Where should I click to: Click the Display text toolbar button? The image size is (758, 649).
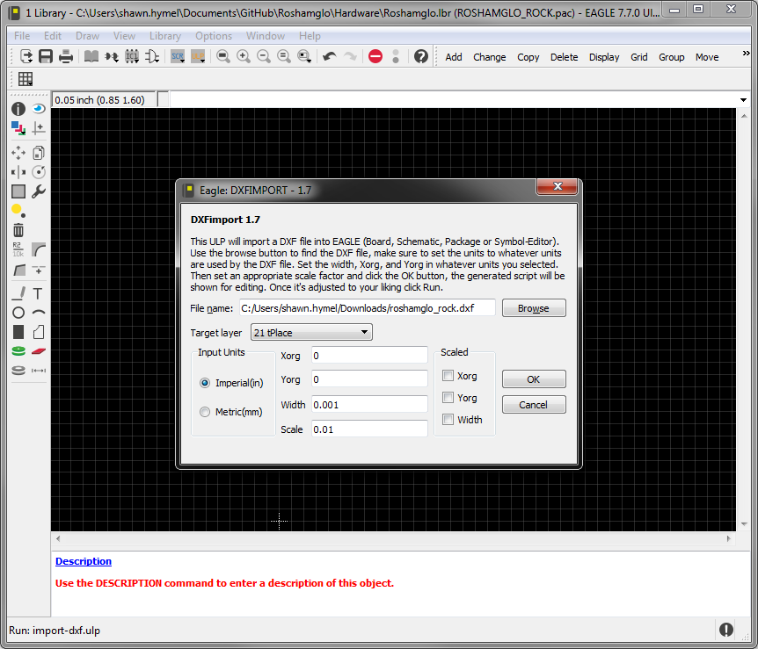(x=604, y=57)
